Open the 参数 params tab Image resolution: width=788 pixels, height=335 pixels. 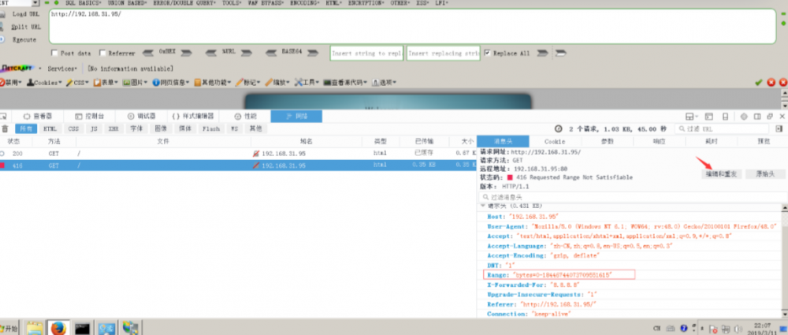[607, 141]
